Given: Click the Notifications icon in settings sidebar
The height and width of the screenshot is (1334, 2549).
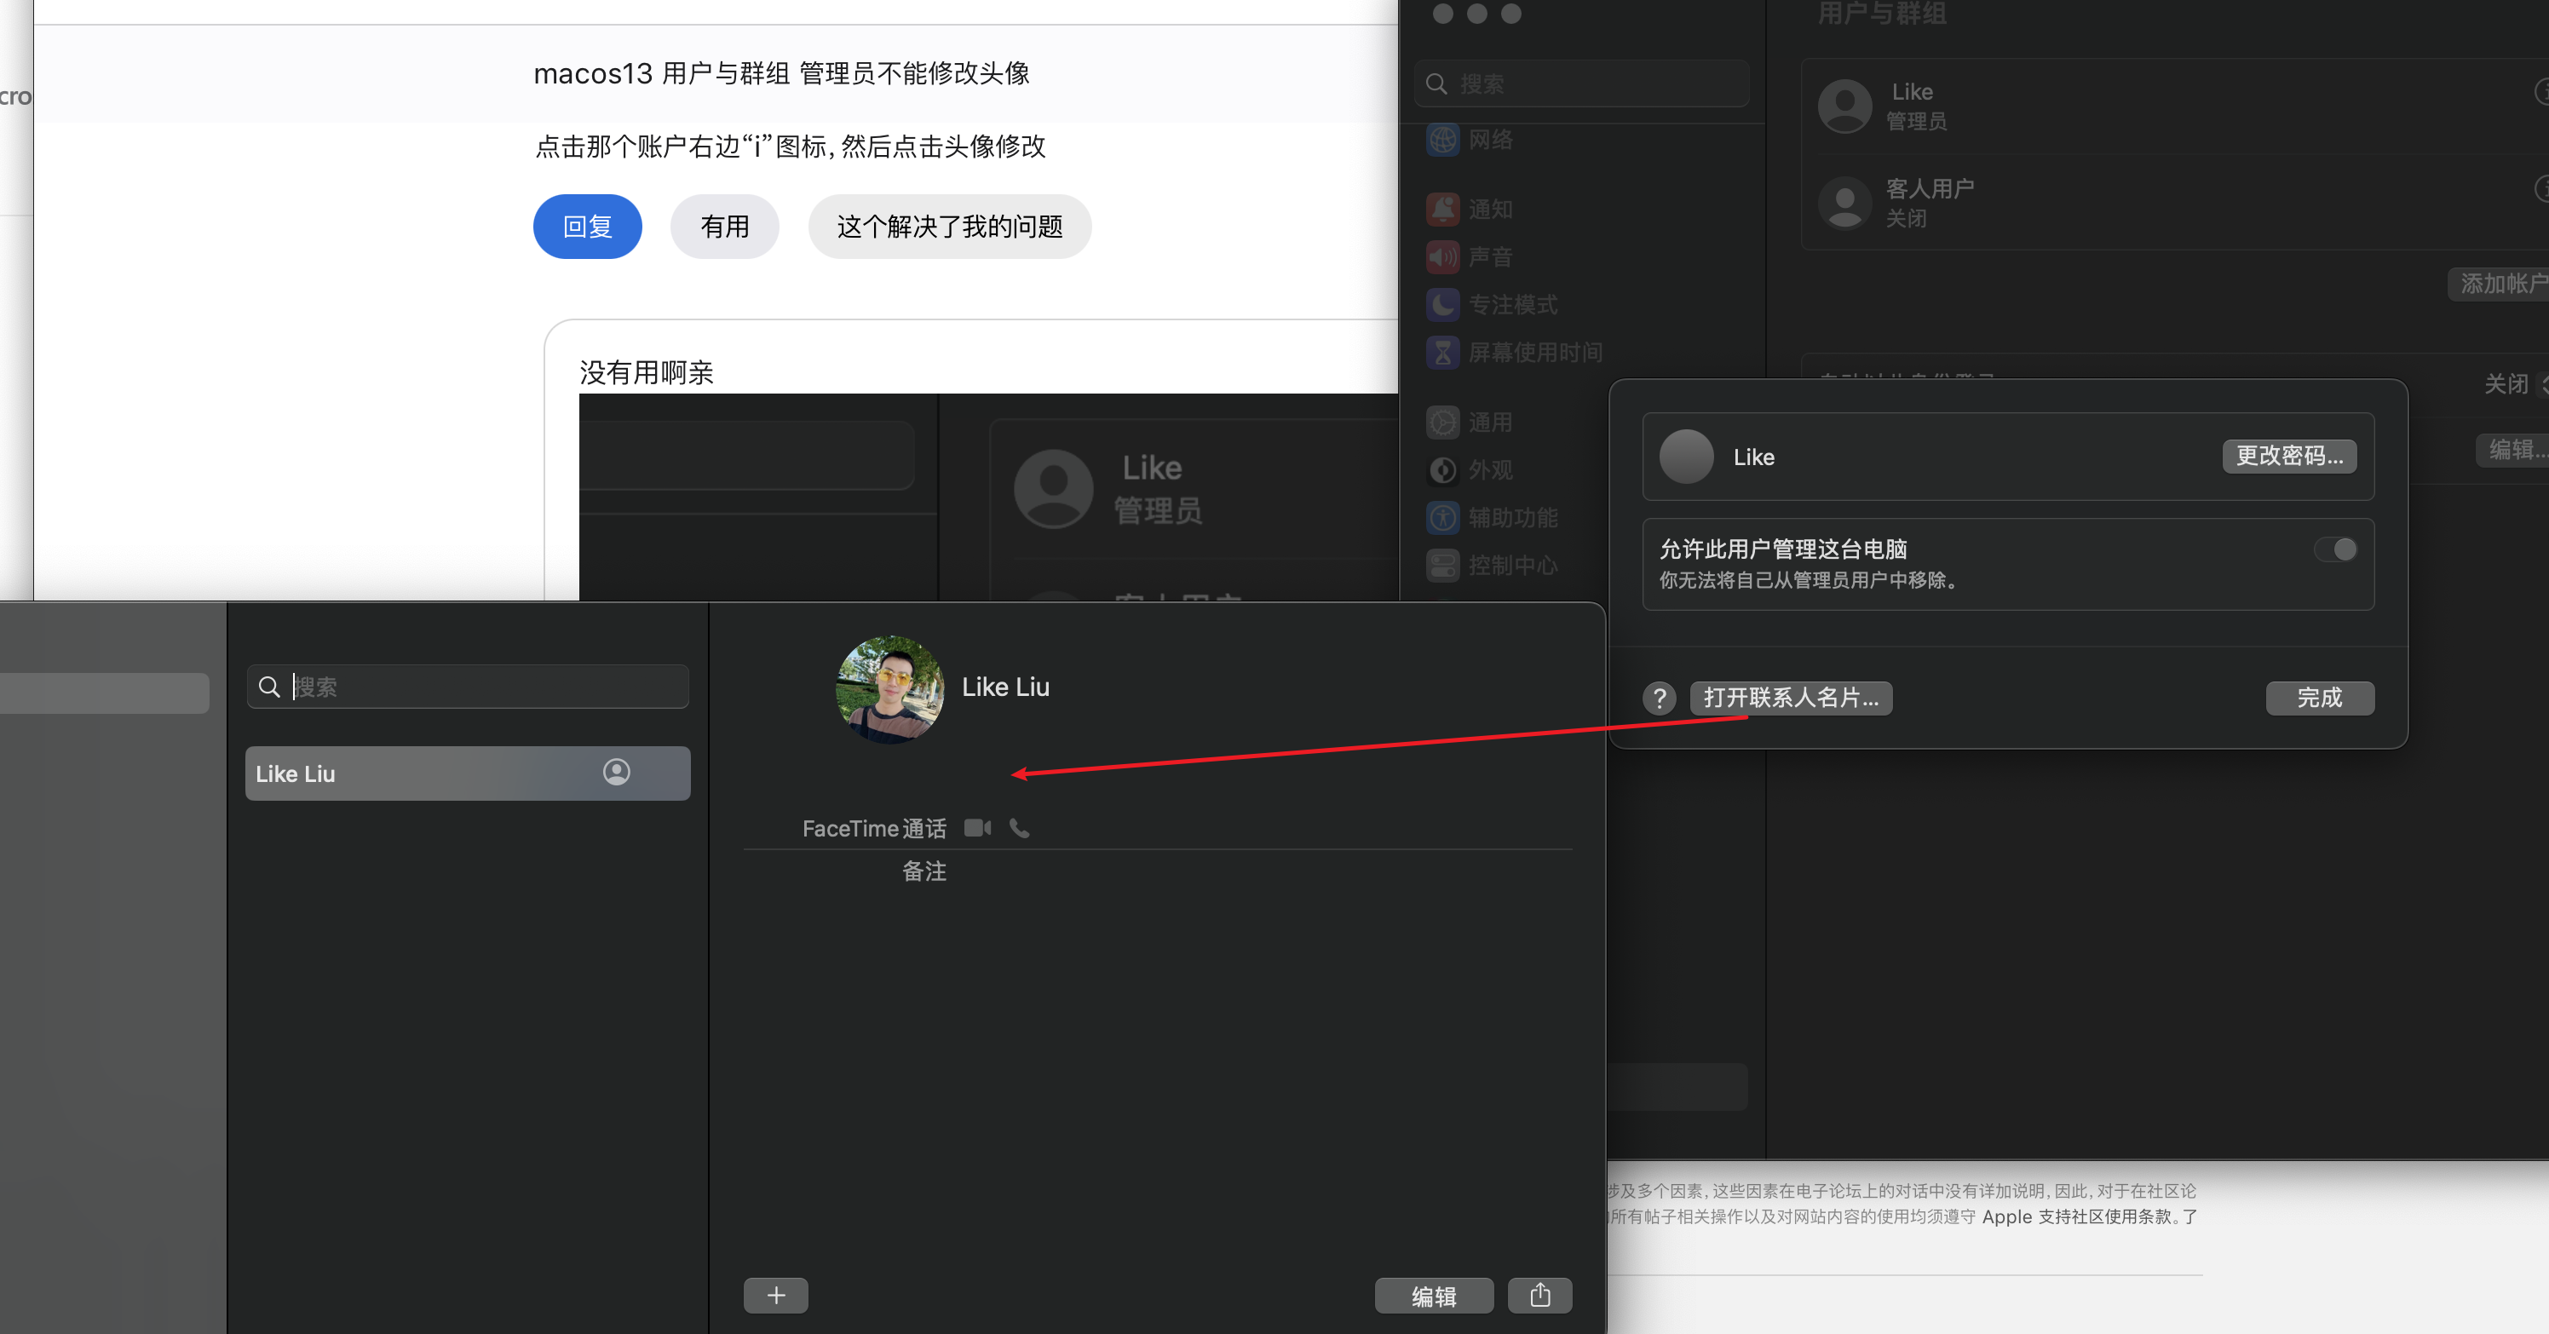Looking at the screenshot, I should (x=1442, y=210).
